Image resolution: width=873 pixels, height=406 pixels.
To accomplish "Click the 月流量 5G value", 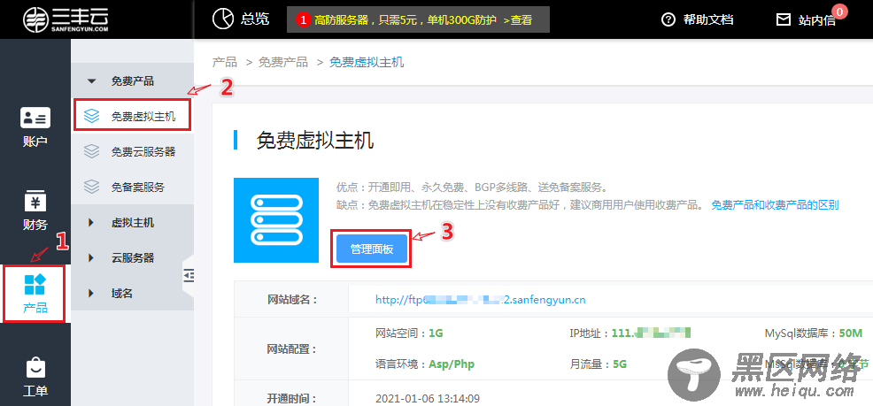I will click(620, 364).
